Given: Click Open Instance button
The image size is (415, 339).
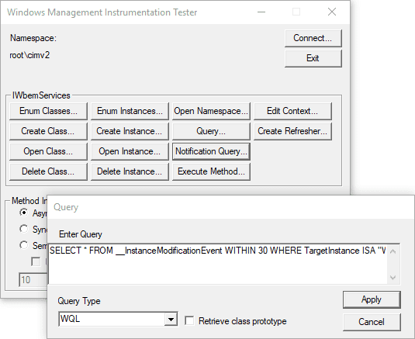Looking at the screenshot, I should [130, 151].
